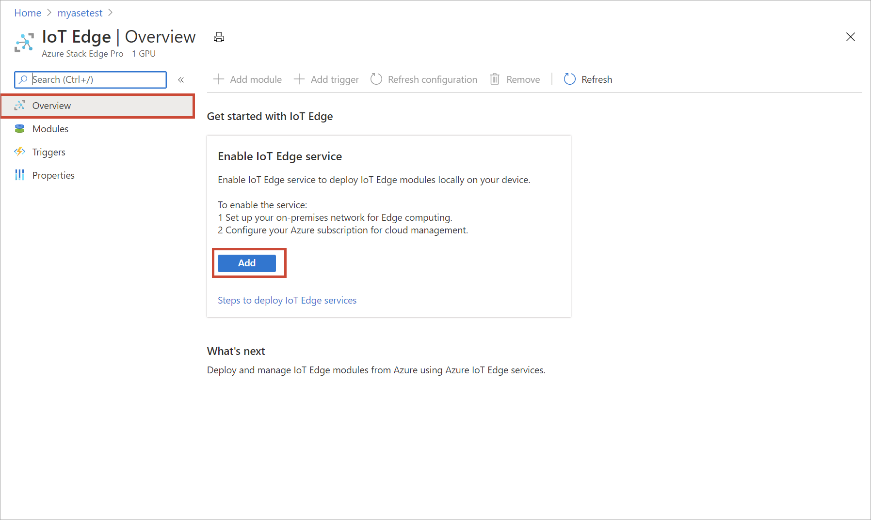Screen dimensions: 871x520
Task: Click the search magnifier in sidebar
Action: 23,79
